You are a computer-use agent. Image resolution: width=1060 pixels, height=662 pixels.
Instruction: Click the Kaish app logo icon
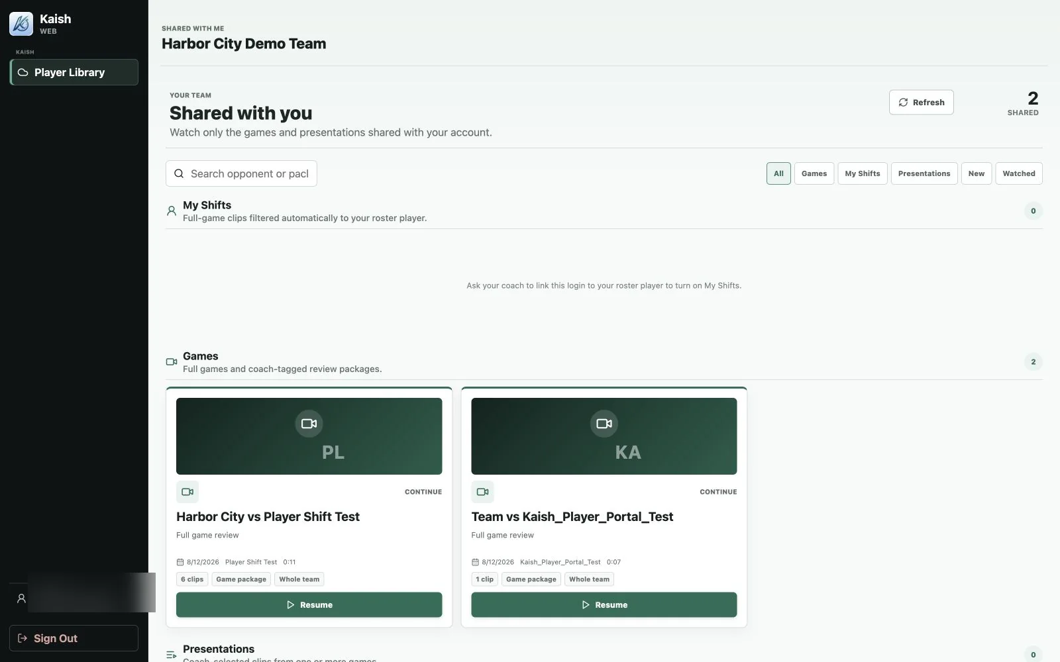click(x=21, y=24)
